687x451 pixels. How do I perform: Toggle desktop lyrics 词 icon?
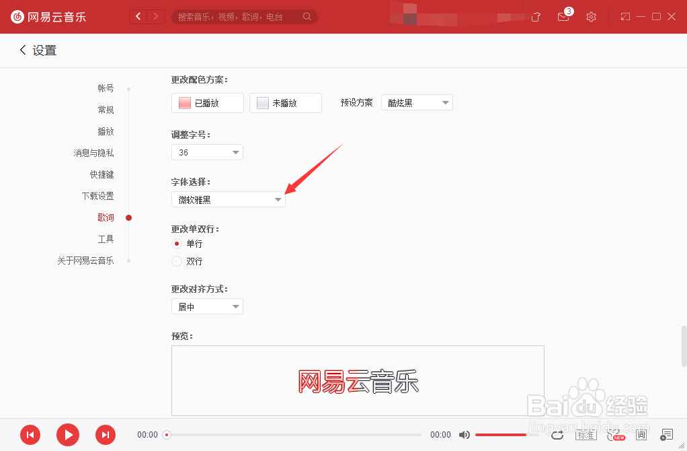tap(641, 435)
